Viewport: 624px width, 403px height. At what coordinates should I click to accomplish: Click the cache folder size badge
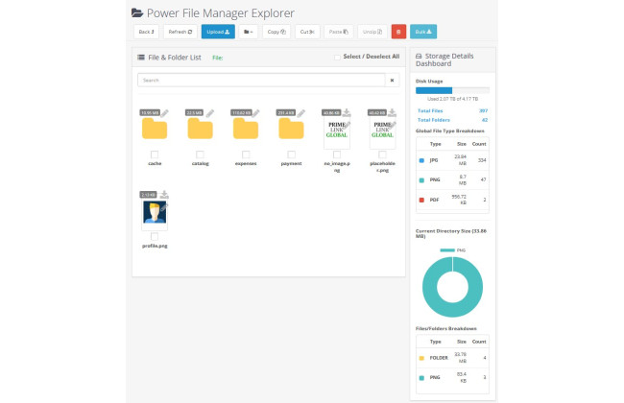[150, 113]
